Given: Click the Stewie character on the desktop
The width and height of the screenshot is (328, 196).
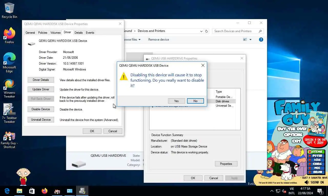Looking at the screenshot, I should pyautogui.click(x=23, y=176).
